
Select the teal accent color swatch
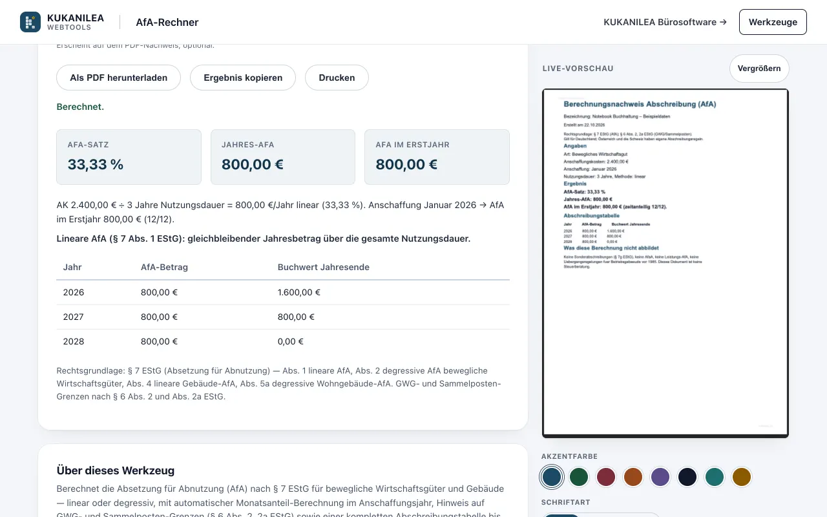tap(715, 477)
